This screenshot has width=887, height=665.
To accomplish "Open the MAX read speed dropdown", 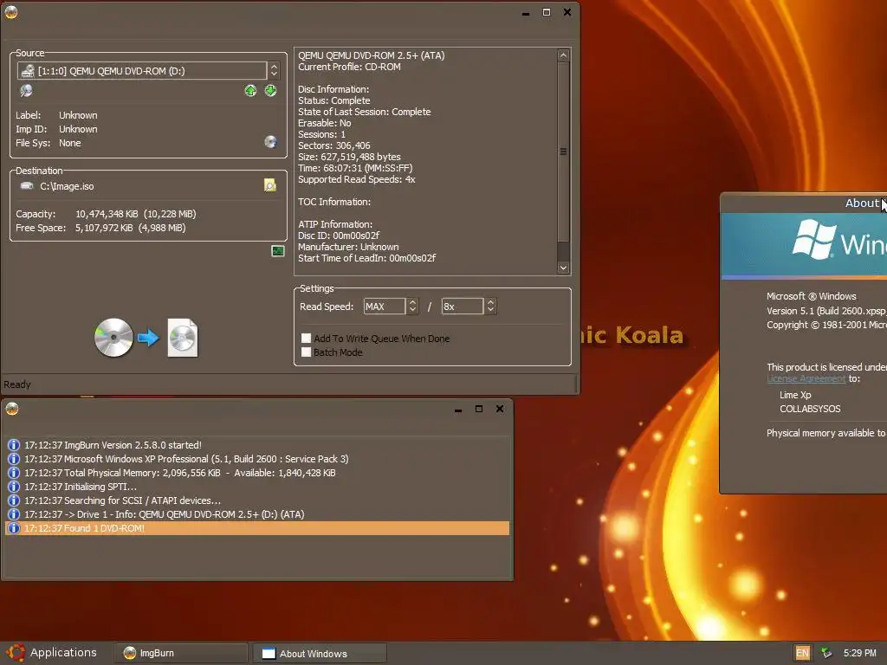I will 412,307.
